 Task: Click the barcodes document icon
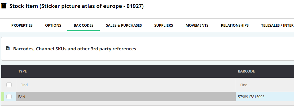pos(8,48)
